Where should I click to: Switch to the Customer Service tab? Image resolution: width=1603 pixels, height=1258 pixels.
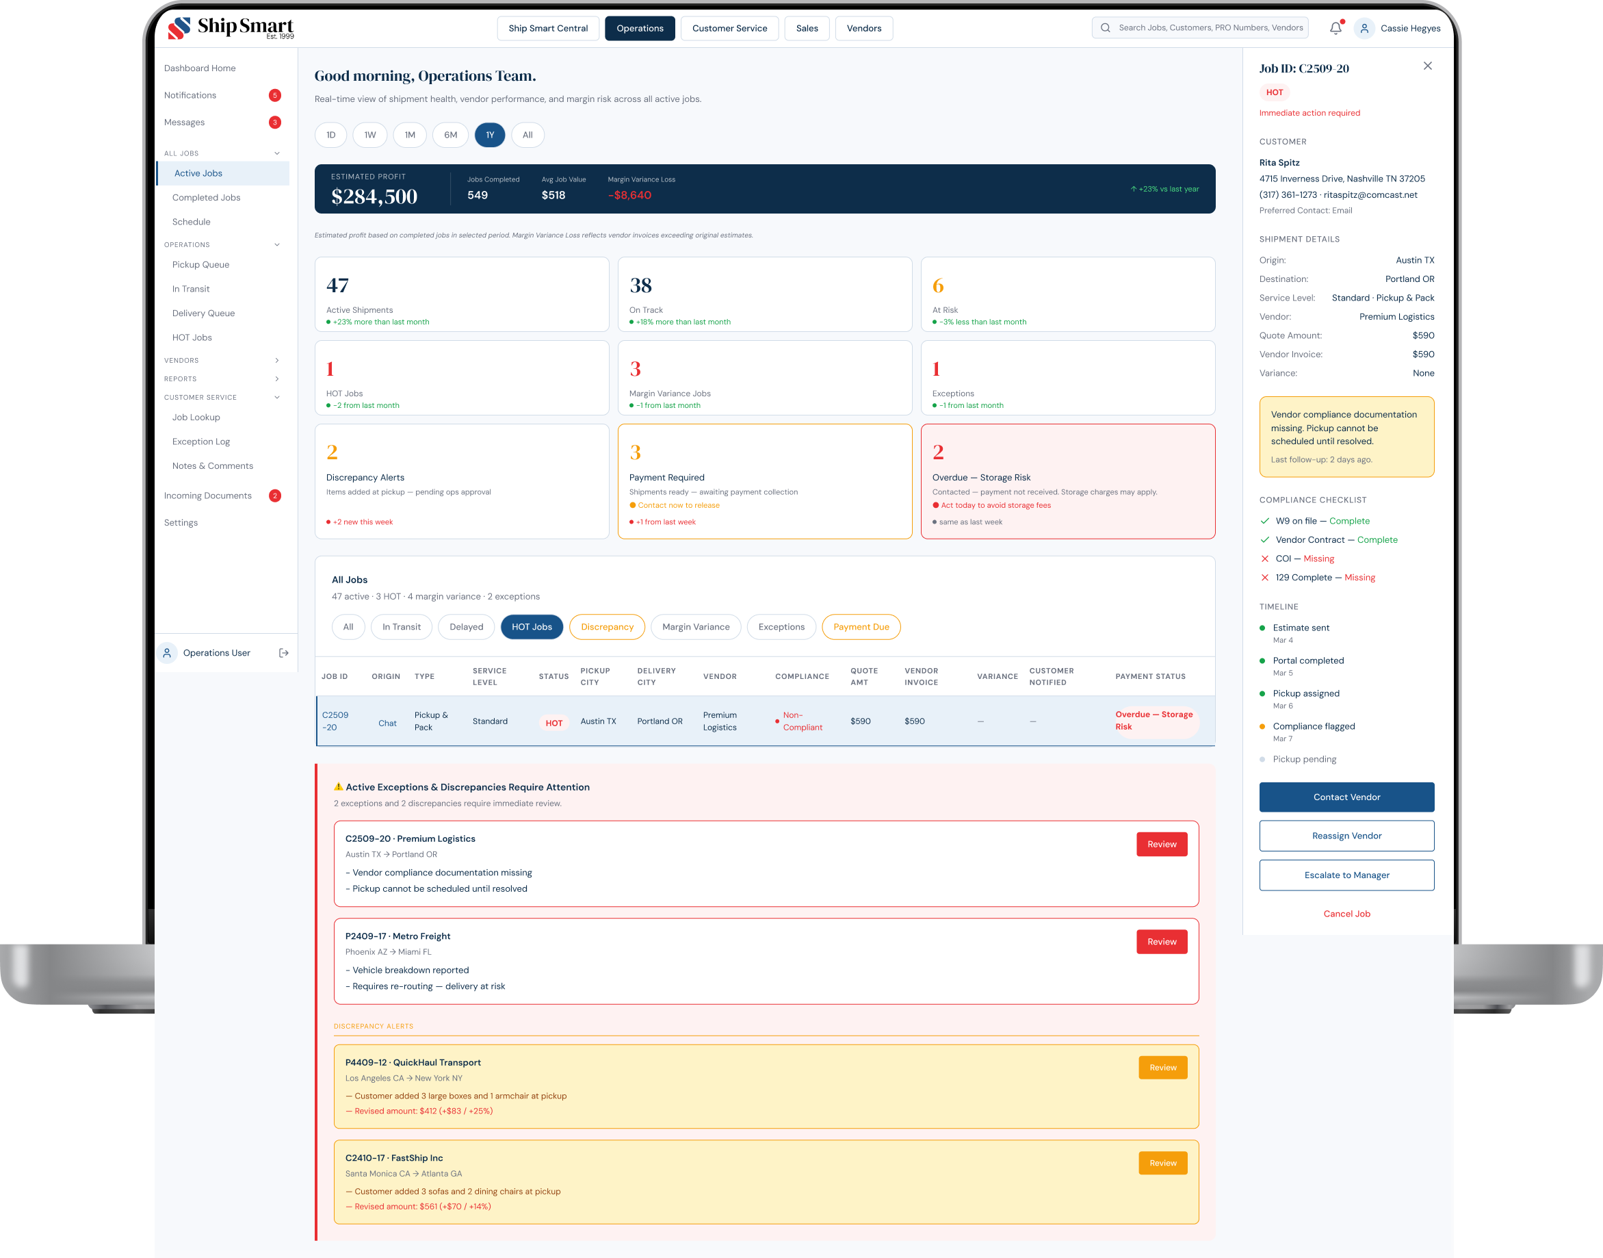(729, 28)
